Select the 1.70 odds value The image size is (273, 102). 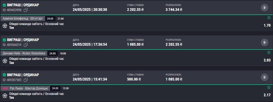coord(267,25)
